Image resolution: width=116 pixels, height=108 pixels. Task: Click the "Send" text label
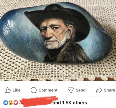click(81, 90)
